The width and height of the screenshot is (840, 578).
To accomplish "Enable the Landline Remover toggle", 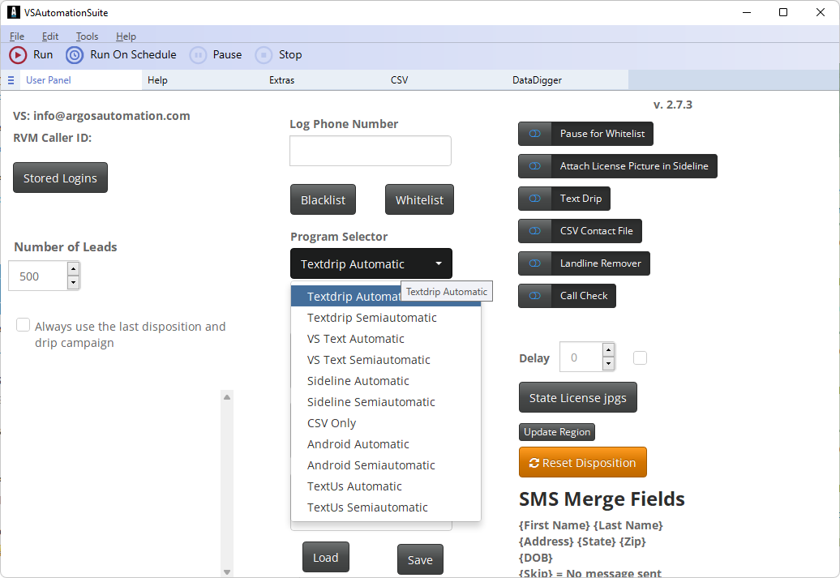I will 535,263.
